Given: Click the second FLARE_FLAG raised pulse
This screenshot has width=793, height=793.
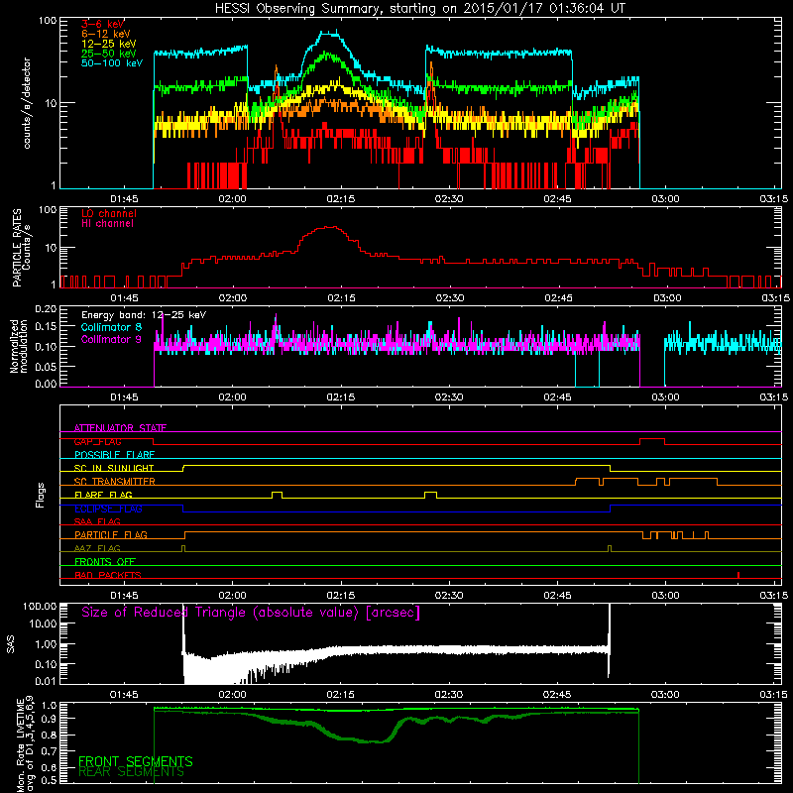Looking at the screenshot, I should point(431,494).
